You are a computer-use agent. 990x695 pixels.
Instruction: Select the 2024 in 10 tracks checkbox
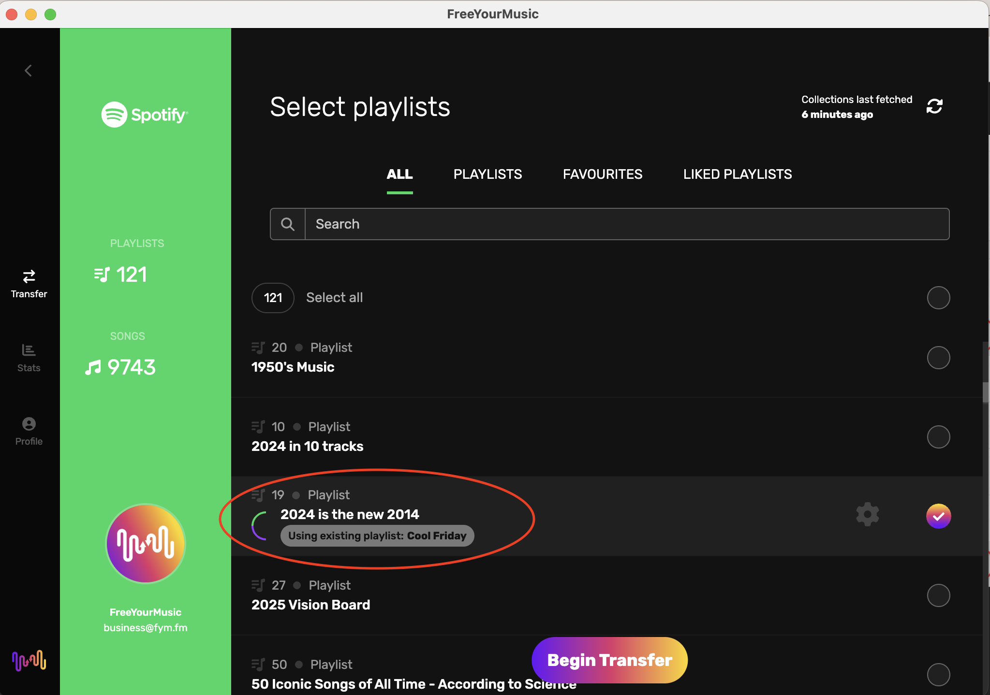[x=938, y=437]
